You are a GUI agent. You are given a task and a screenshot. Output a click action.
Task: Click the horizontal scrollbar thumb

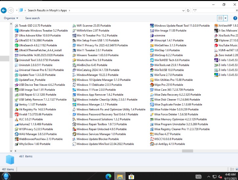click(187, 151)
